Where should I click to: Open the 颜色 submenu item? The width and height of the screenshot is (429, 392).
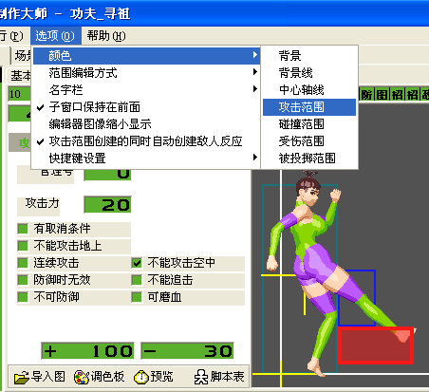tap(146, 56)
